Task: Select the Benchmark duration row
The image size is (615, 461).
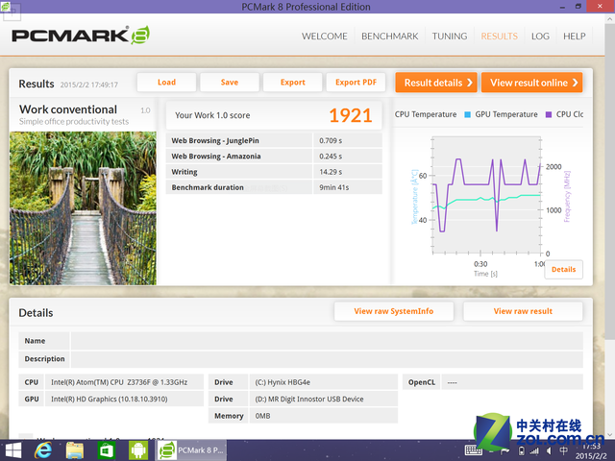Action: [x=274, y=187]
